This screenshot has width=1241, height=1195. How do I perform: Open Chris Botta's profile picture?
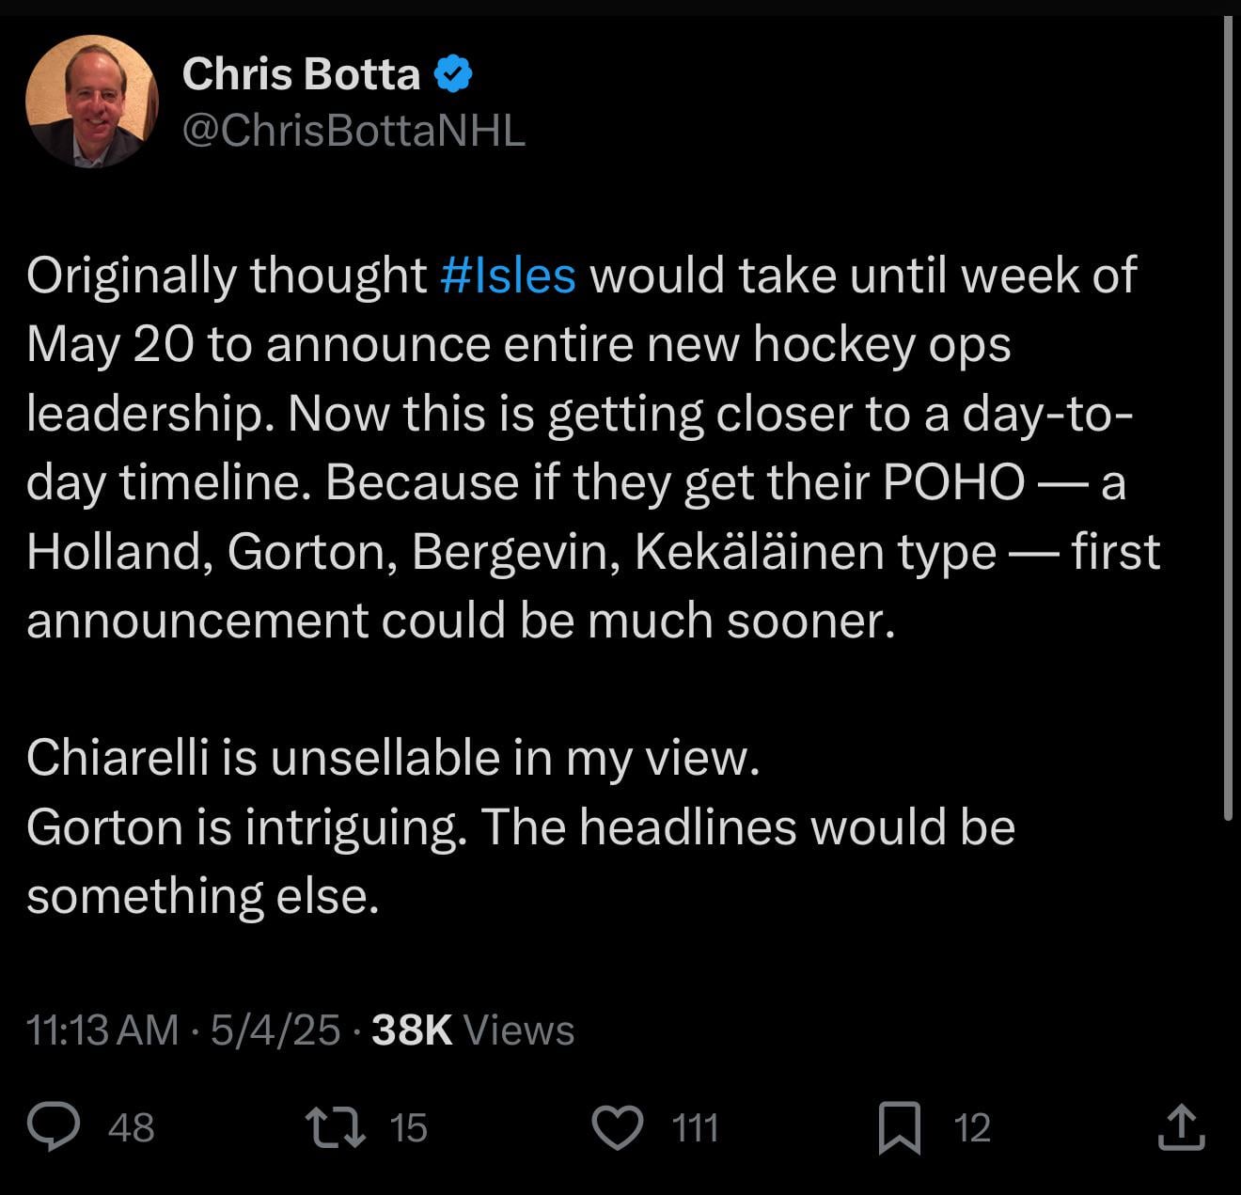point(91,101)
